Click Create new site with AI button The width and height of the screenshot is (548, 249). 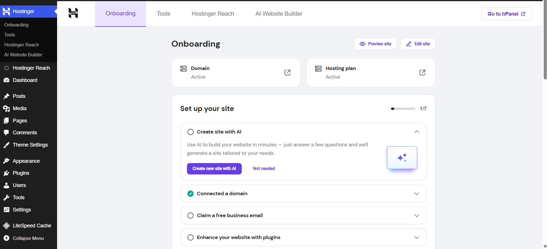pos(214,169)
